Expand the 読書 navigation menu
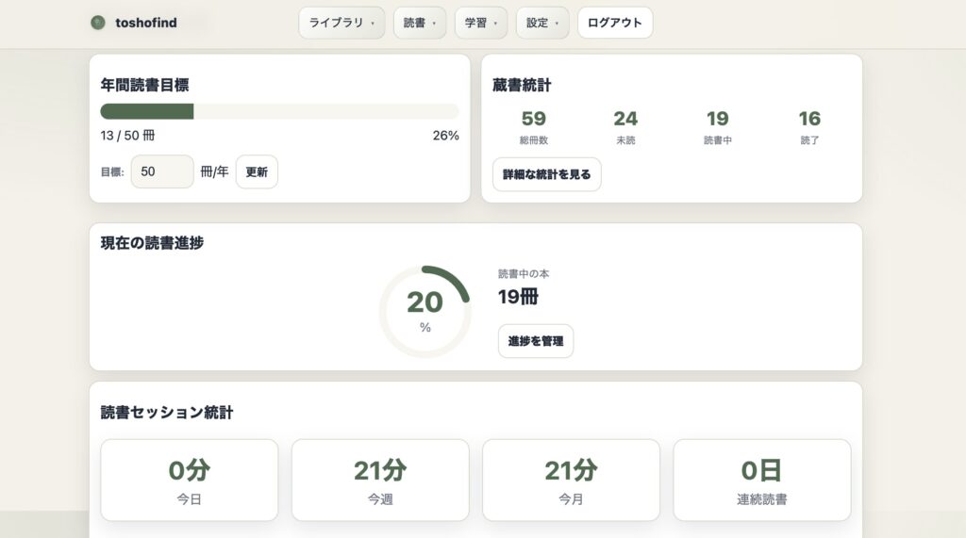This screenshot has width=966, height=538. (x=420, y=23)
